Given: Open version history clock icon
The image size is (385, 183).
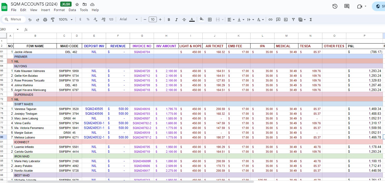Looking at the screenshot, I should tap(335, 6).
